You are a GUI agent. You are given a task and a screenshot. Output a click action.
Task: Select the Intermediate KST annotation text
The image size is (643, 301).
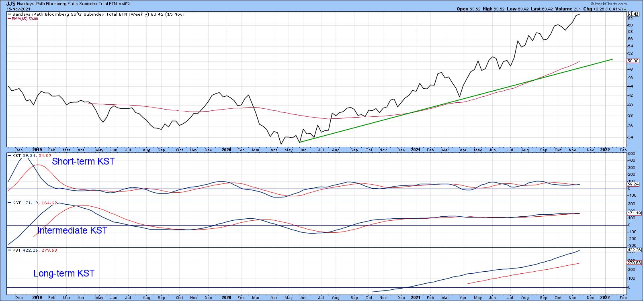click(x=72, y=230)
